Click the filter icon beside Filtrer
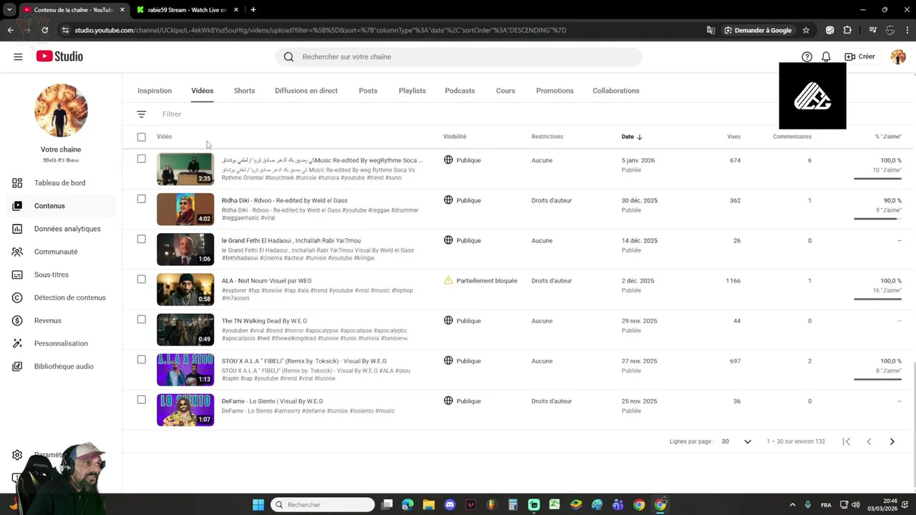The height and width of the screenshot is (515, 916). (141, 114)
